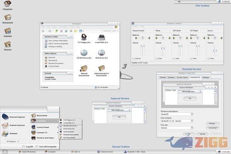231x154 pixels.
Task: Open the 3½ Floppy (A:) drive icon
Action: pos(84,37)
